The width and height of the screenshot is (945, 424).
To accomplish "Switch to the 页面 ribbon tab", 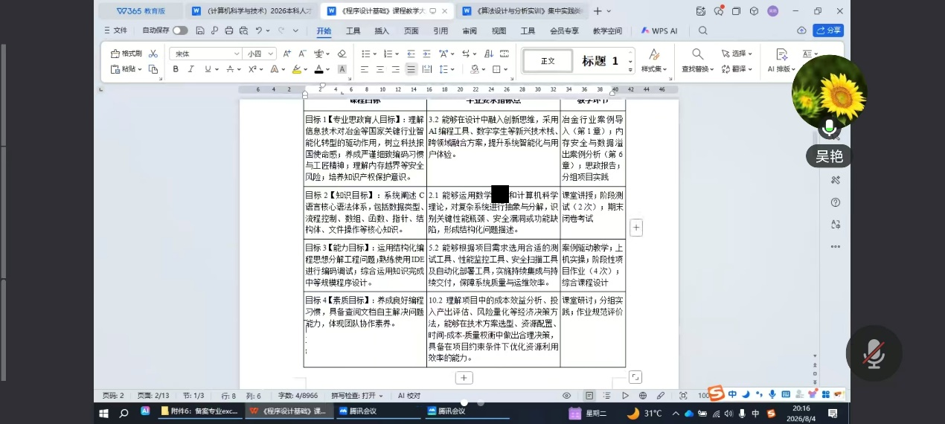I will (411, 31).
